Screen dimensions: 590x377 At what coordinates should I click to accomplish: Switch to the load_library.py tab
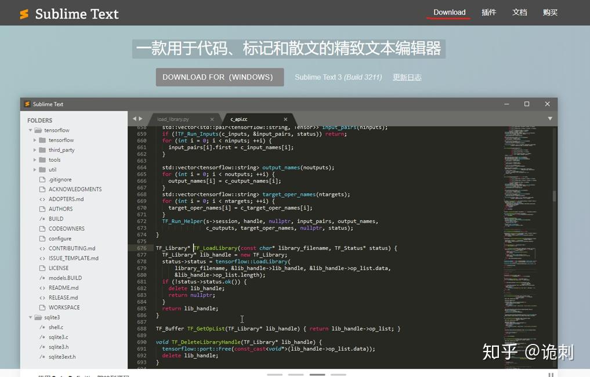174,119
